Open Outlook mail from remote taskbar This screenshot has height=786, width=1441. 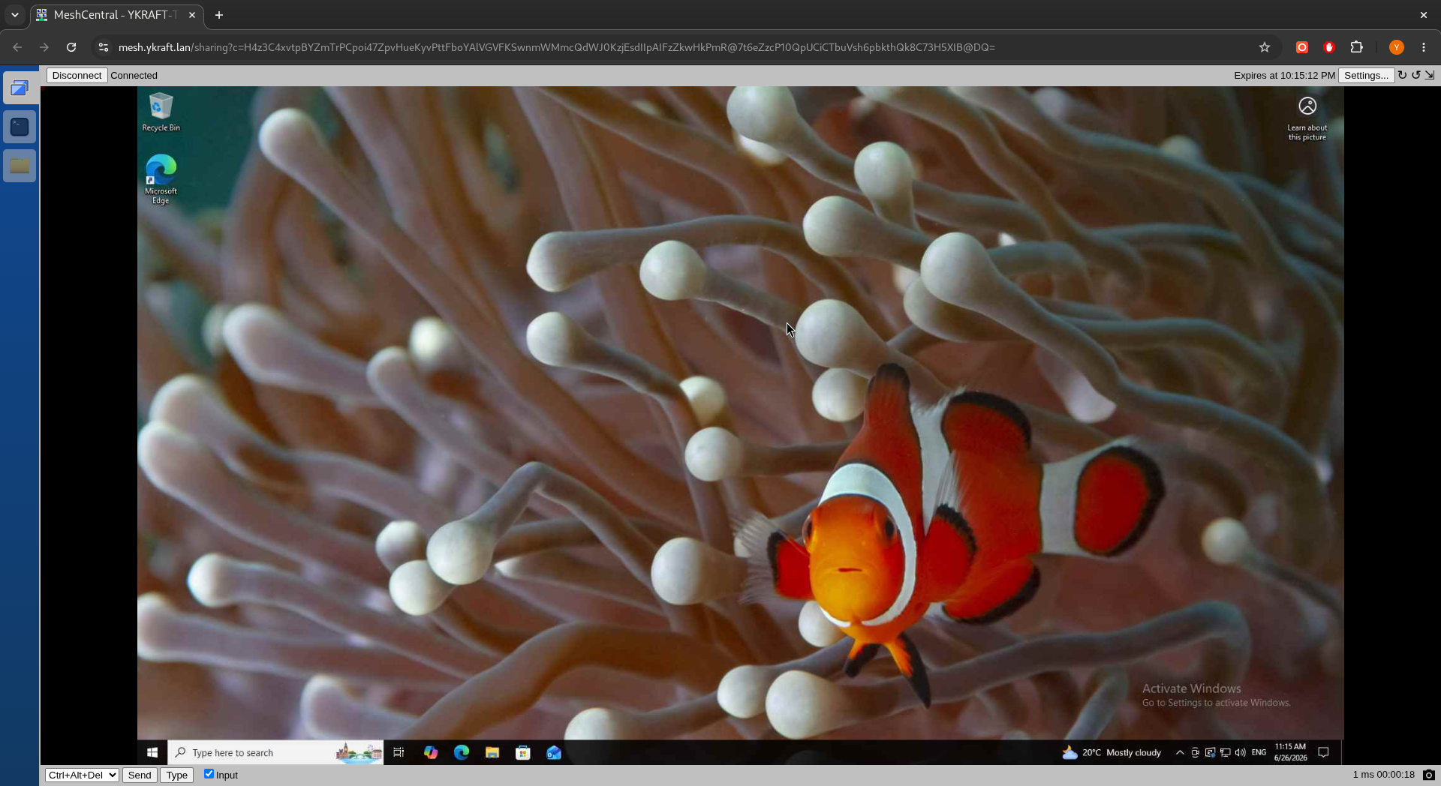[x=554, y=752]
